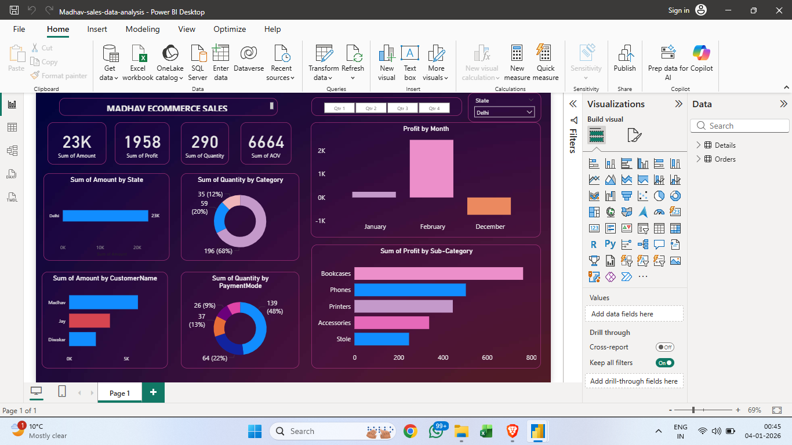Click Enter data in ribbon
The width and height of the screenshot is (792, 445).
click(221, 63)
